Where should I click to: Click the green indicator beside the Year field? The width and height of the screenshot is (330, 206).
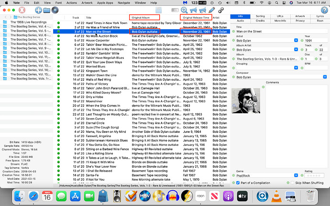(x=302, y=41)
